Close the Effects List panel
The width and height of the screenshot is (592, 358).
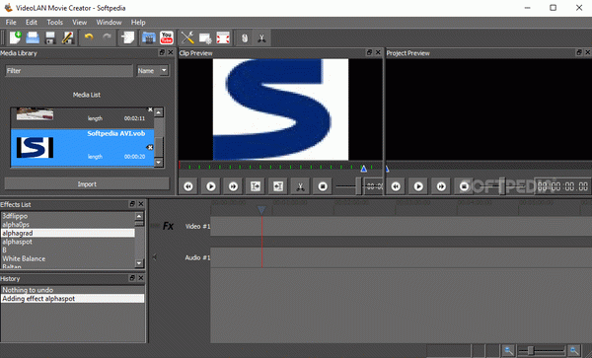(x=141, y=204)
